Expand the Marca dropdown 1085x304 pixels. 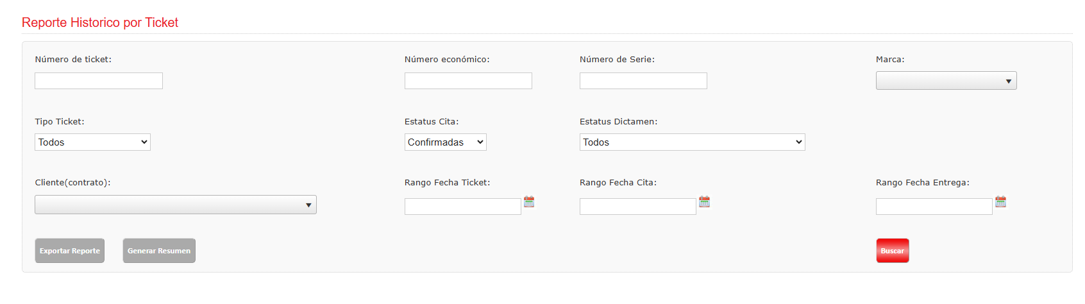coord(946,81)
